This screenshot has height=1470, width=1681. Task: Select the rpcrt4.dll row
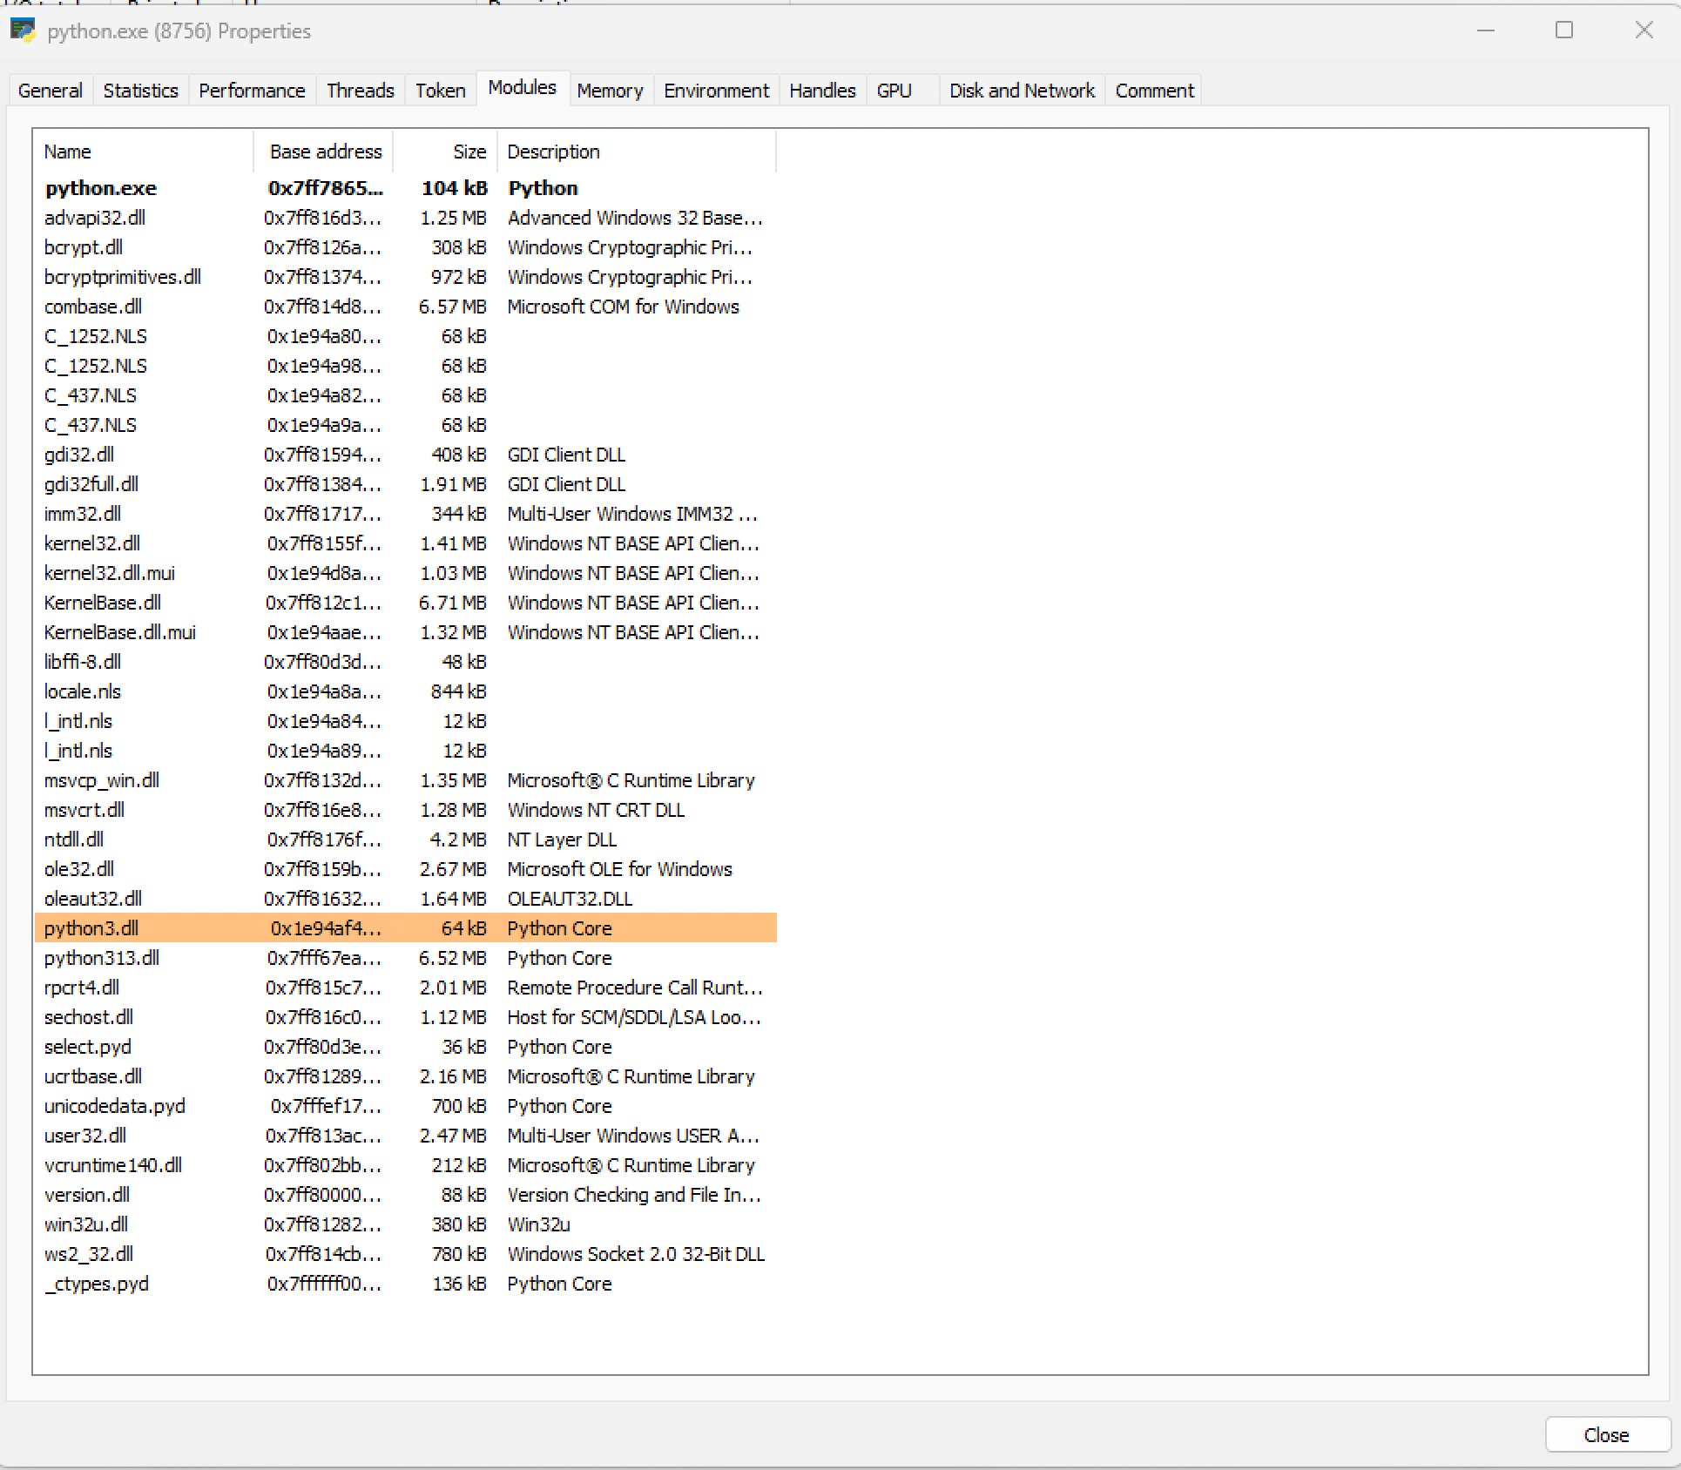coord(406,988)
